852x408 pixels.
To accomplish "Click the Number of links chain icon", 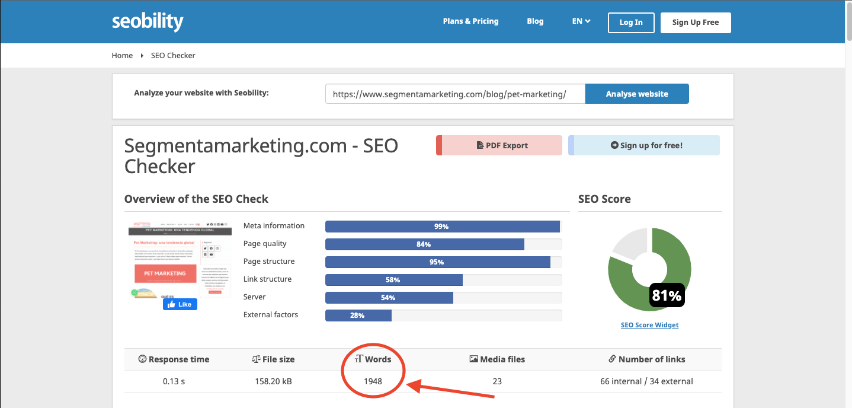I will (612, 359).
